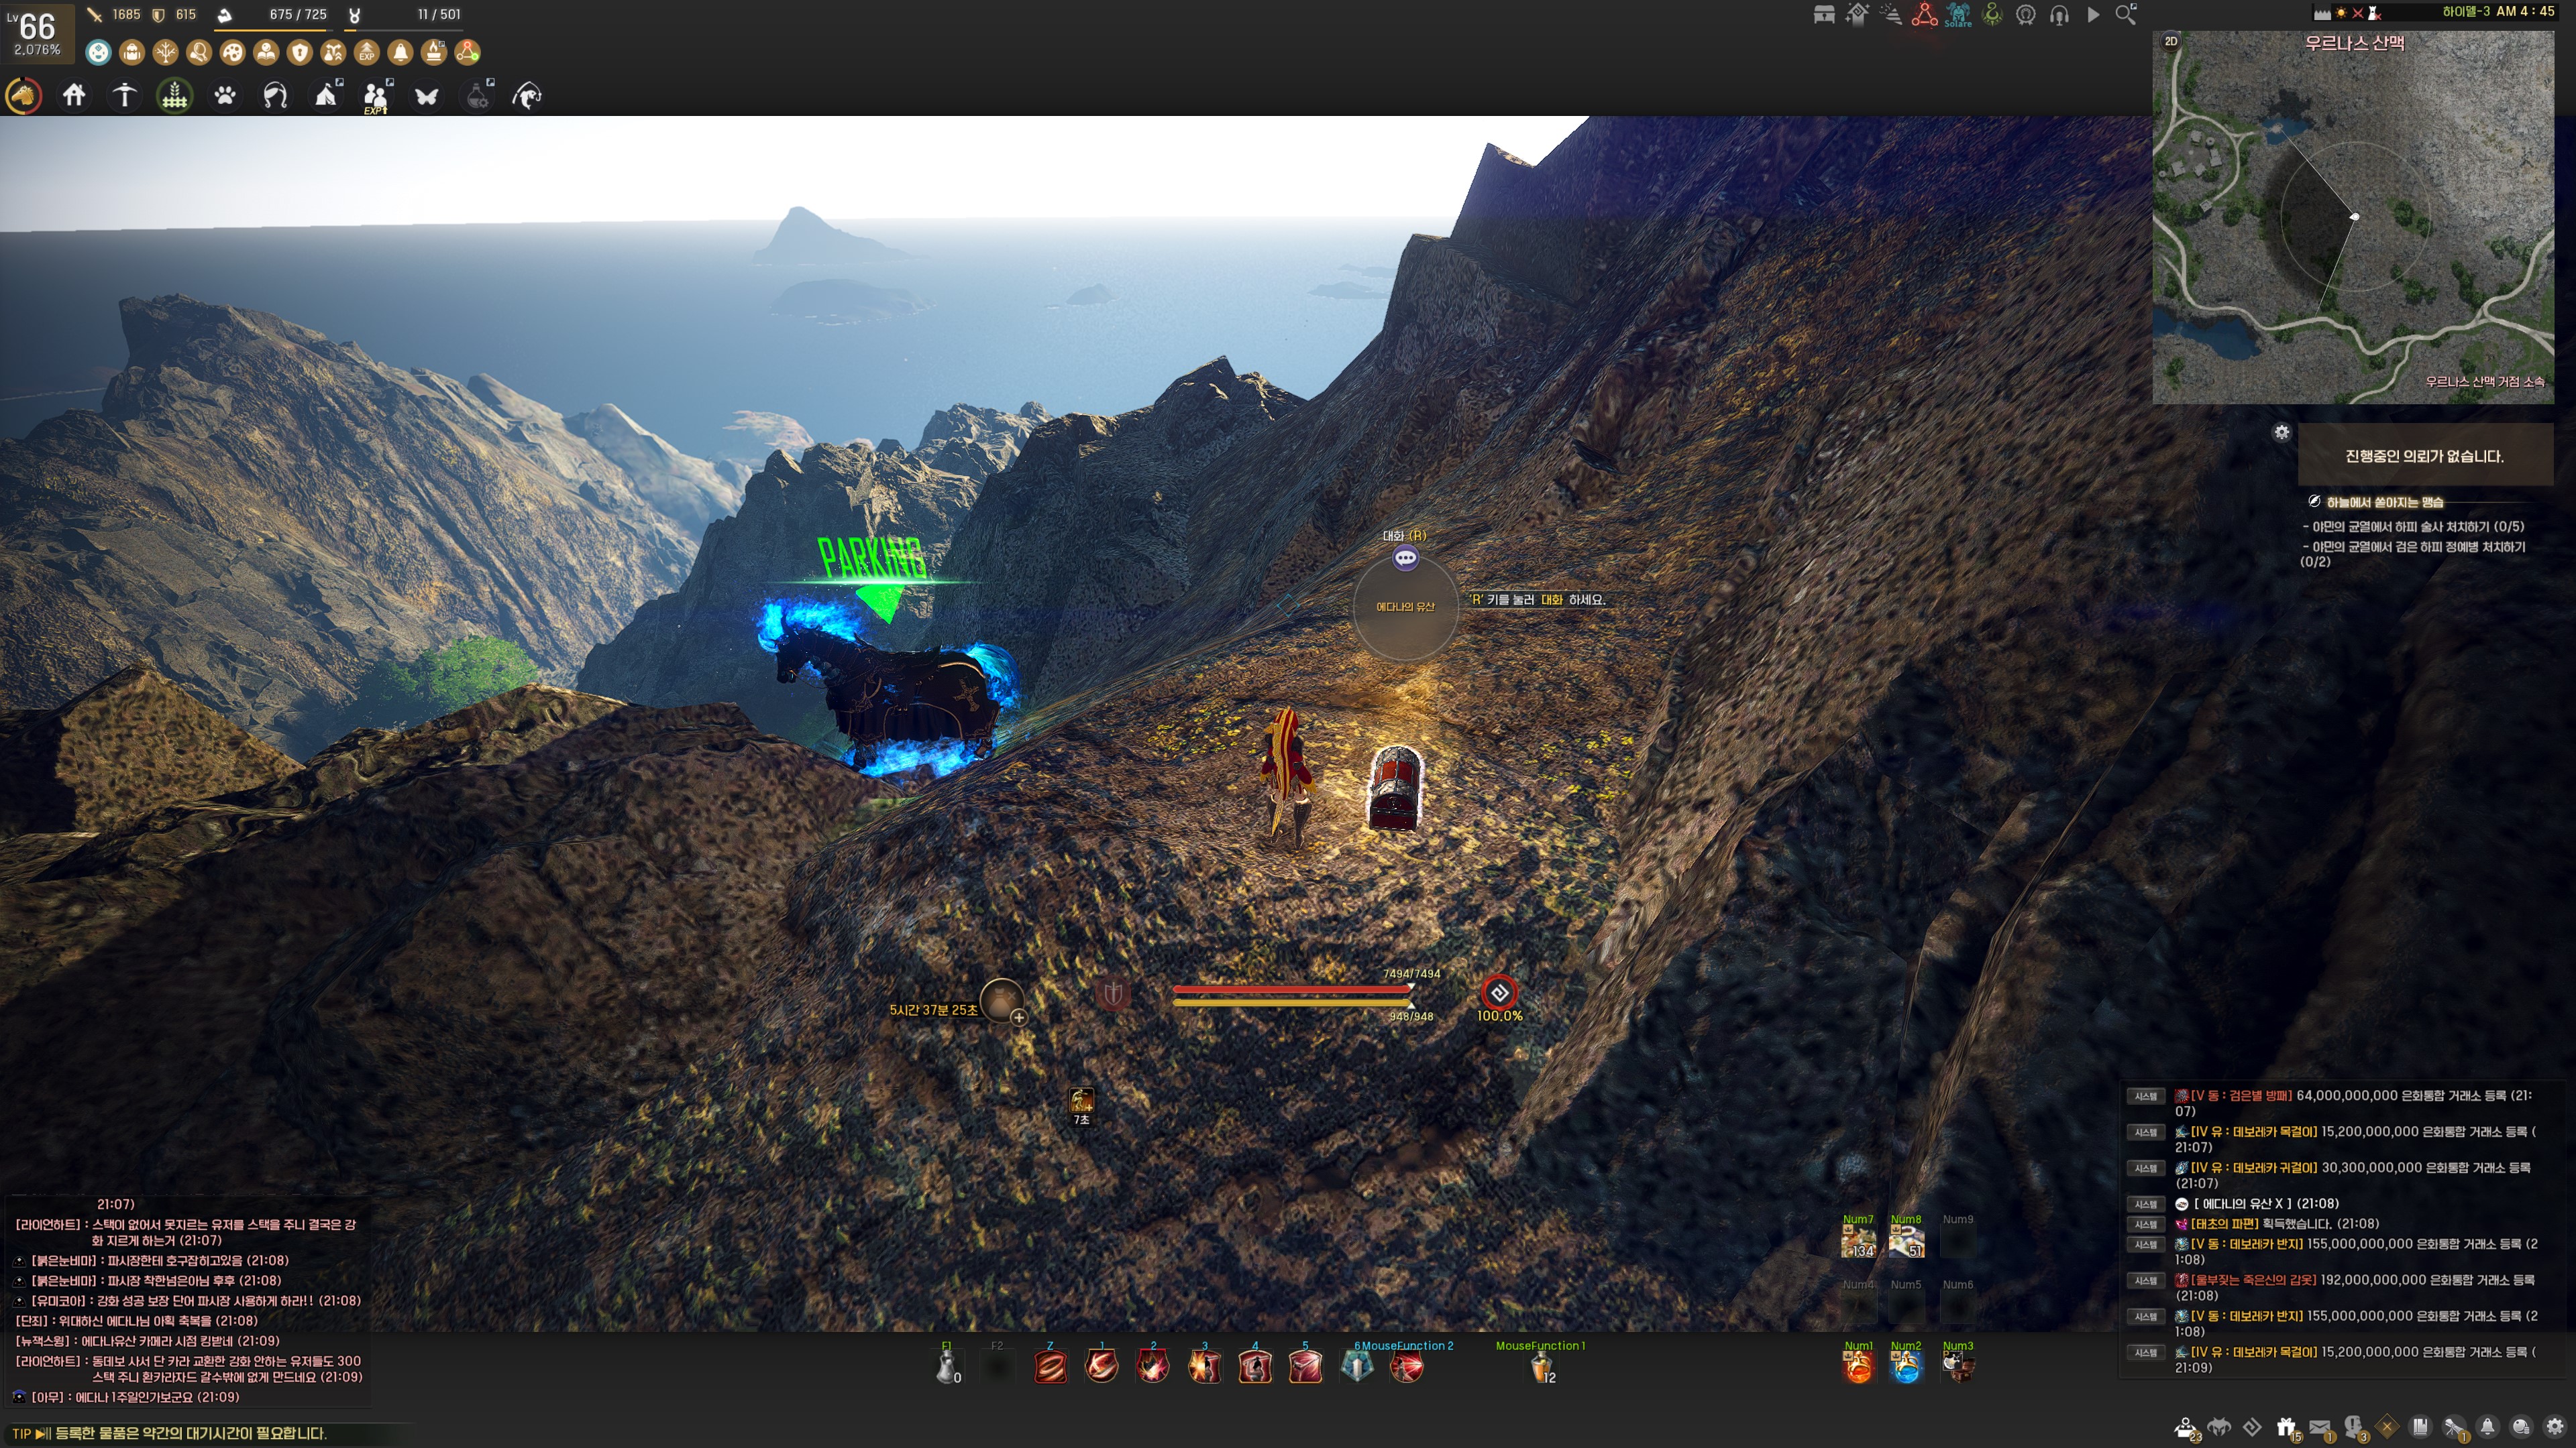This screenshot has height=1448, width=2576.
Task: Expand the magnifier search icon at top
Action: pyautogui.click(x=2126, y=15)
